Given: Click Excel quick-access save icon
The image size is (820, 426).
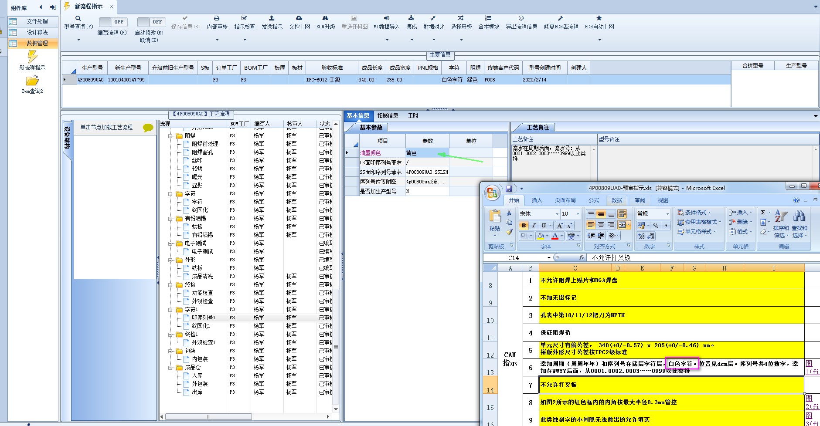Looking at the screenshot, I should pos(509,189).
